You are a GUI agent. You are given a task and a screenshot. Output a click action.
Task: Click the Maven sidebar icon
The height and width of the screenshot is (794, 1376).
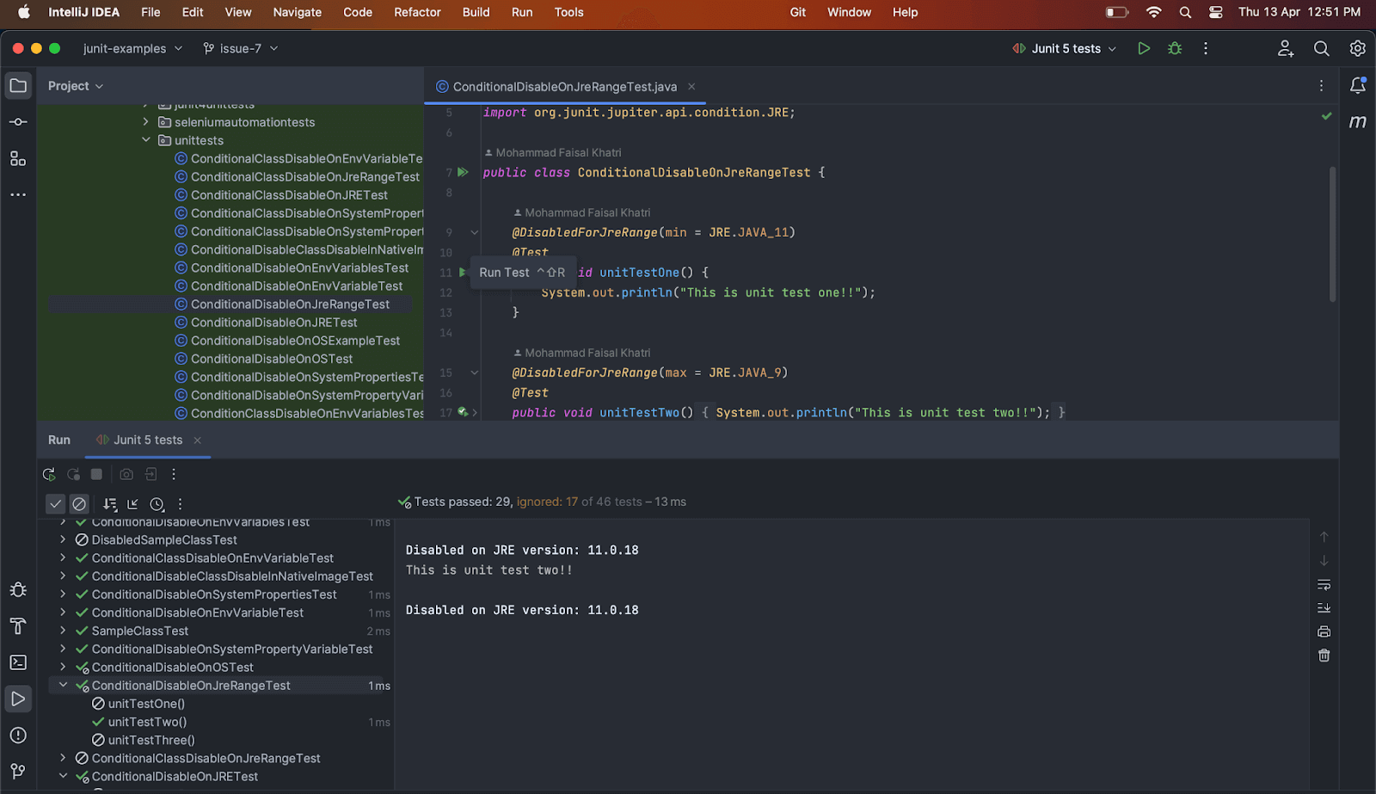pyautogui.click(x=1357, y=122)
